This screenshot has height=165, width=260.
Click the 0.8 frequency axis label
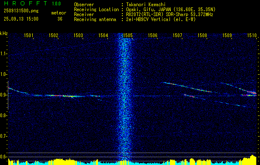click(3, 115)
